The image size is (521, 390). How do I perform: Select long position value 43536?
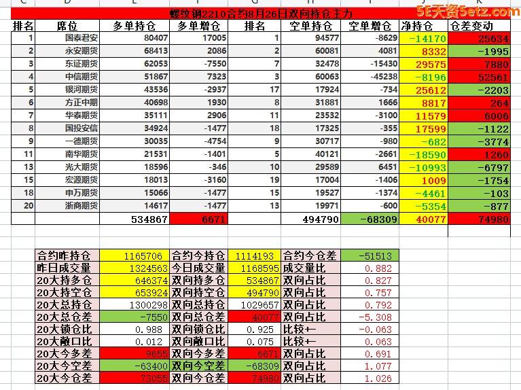pos(134,90)
